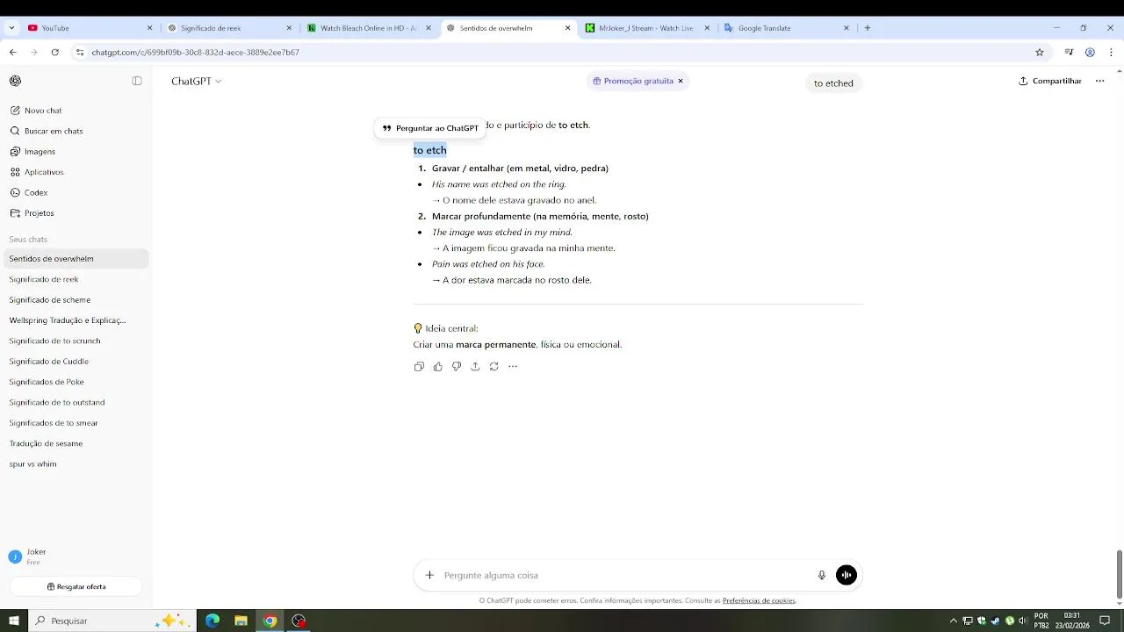This screenshot has height=632, width=1124.
Task: Click the ChatGPT logo icon in sidebar
Action: [x=15, y=81]
